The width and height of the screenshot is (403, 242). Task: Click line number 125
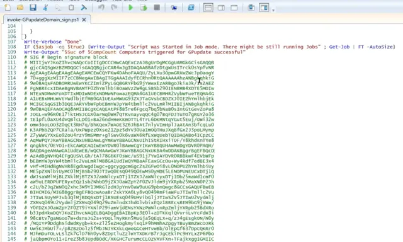coord(11,135)
